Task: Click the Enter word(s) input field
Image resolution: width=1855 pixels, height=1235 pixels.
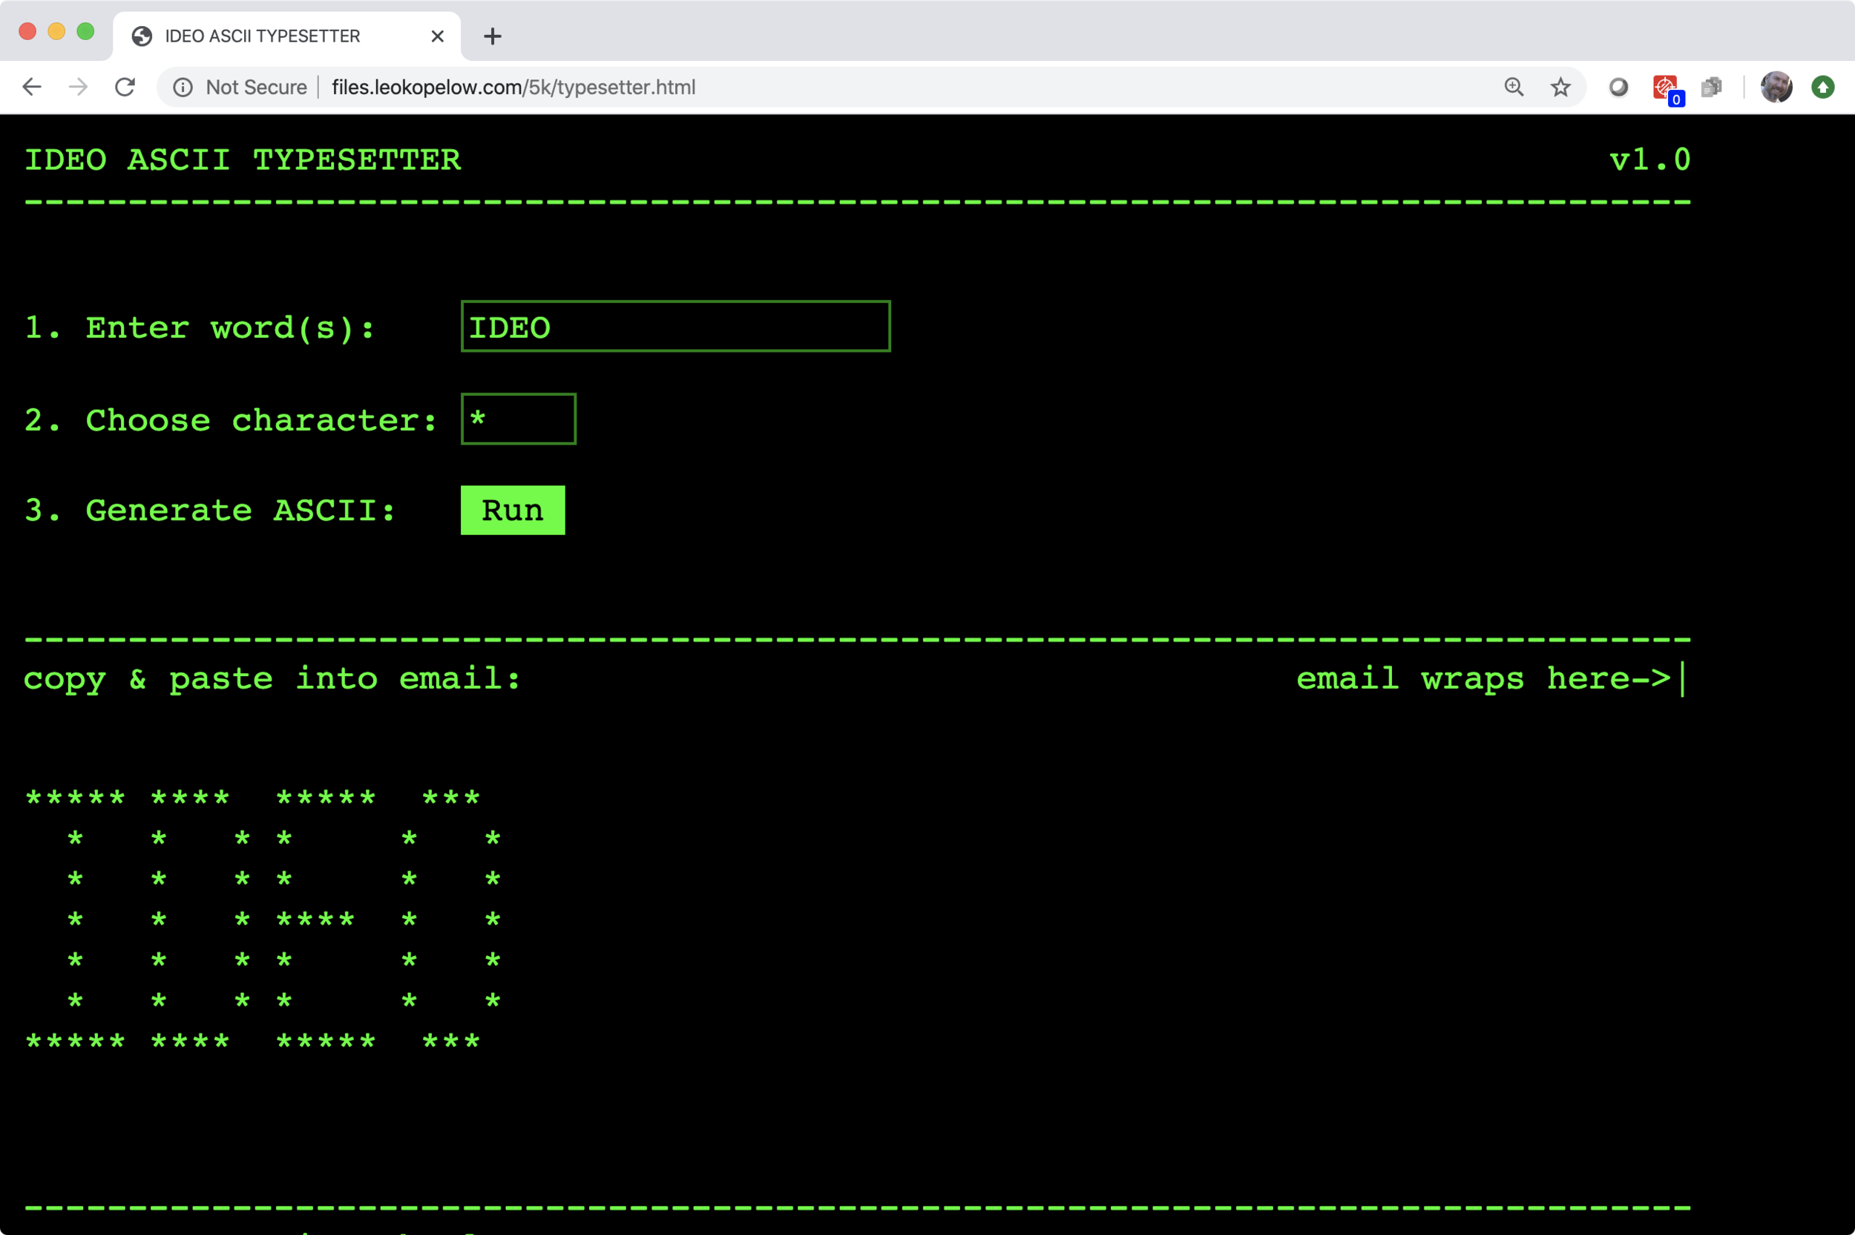Action: (674, 326)
